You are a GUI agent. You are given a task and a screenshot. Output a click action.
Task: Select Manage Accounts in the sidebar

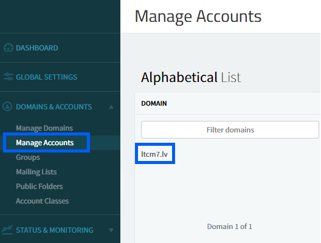point(45,143)
